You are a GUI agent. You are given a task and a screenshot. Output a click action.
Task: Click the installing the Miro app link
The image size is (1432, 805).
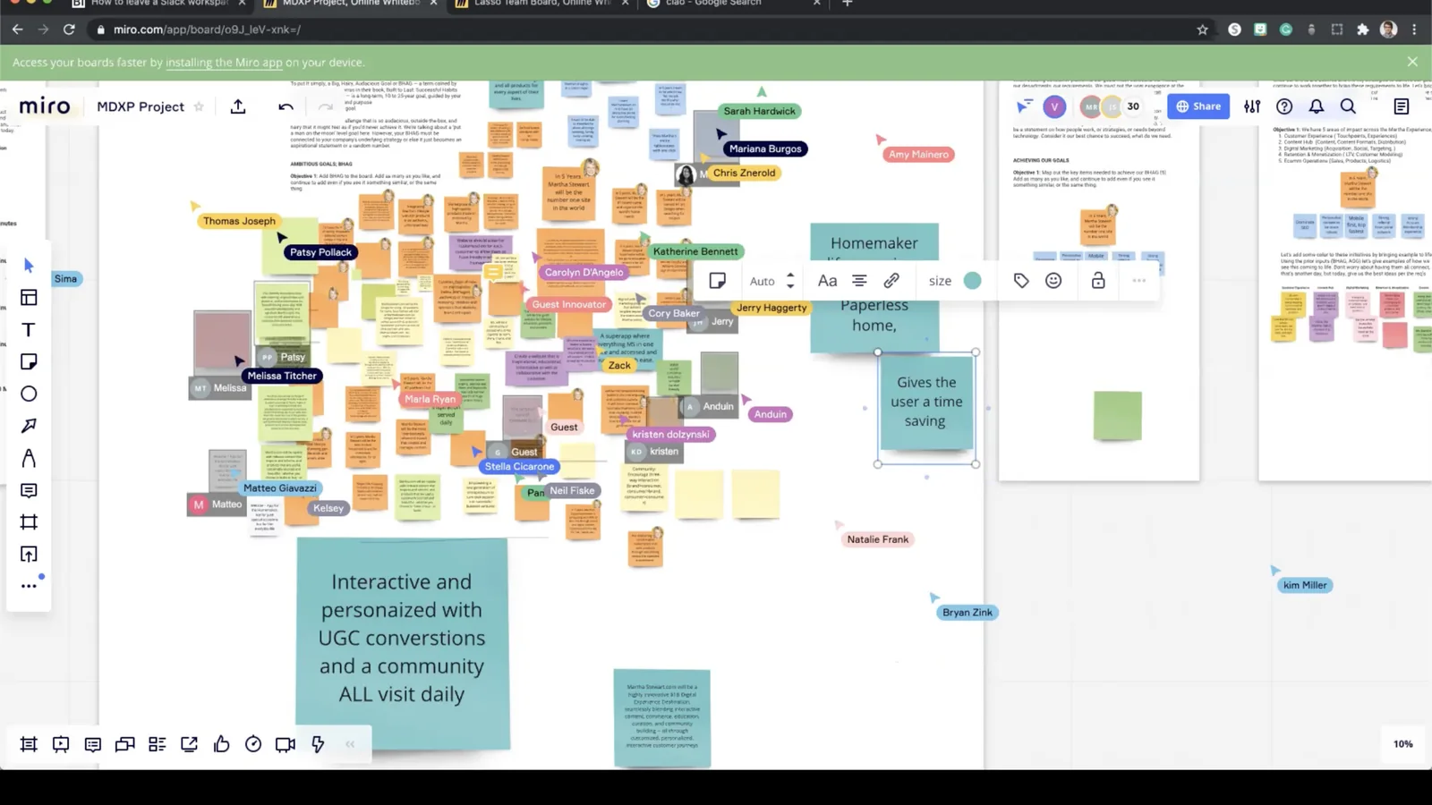tap(224, 63)
